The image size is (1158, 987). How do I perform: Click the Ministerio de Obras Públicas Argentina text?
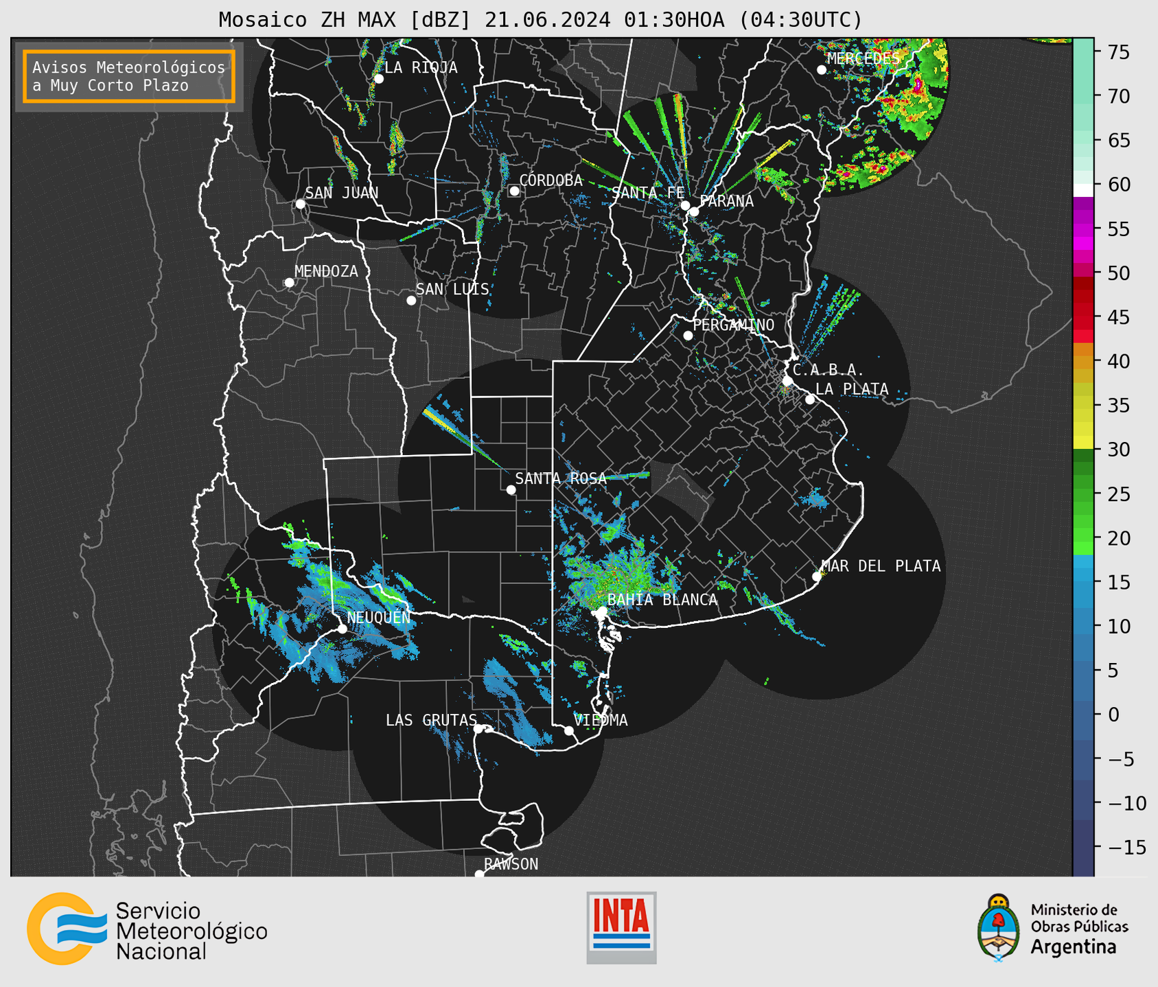click(1079, 929)
